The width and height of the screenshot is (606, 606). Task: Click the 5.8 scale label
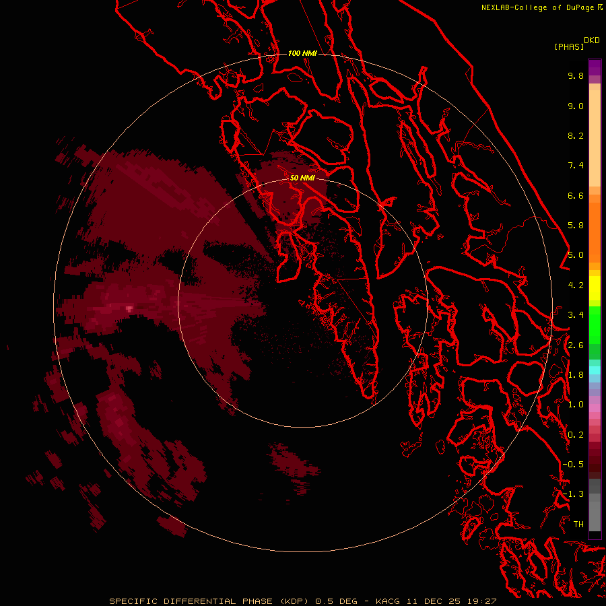click(576, 226)
